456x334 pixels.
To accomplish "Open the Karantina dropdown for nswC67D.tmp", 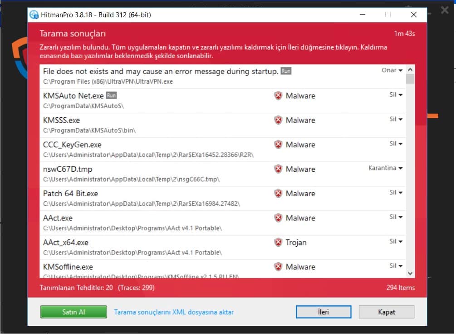I will [385, 168].
